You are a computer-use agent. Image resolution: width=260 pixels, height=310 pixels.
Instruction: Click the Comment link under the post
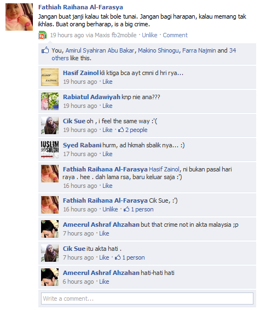tap(175, 35)
